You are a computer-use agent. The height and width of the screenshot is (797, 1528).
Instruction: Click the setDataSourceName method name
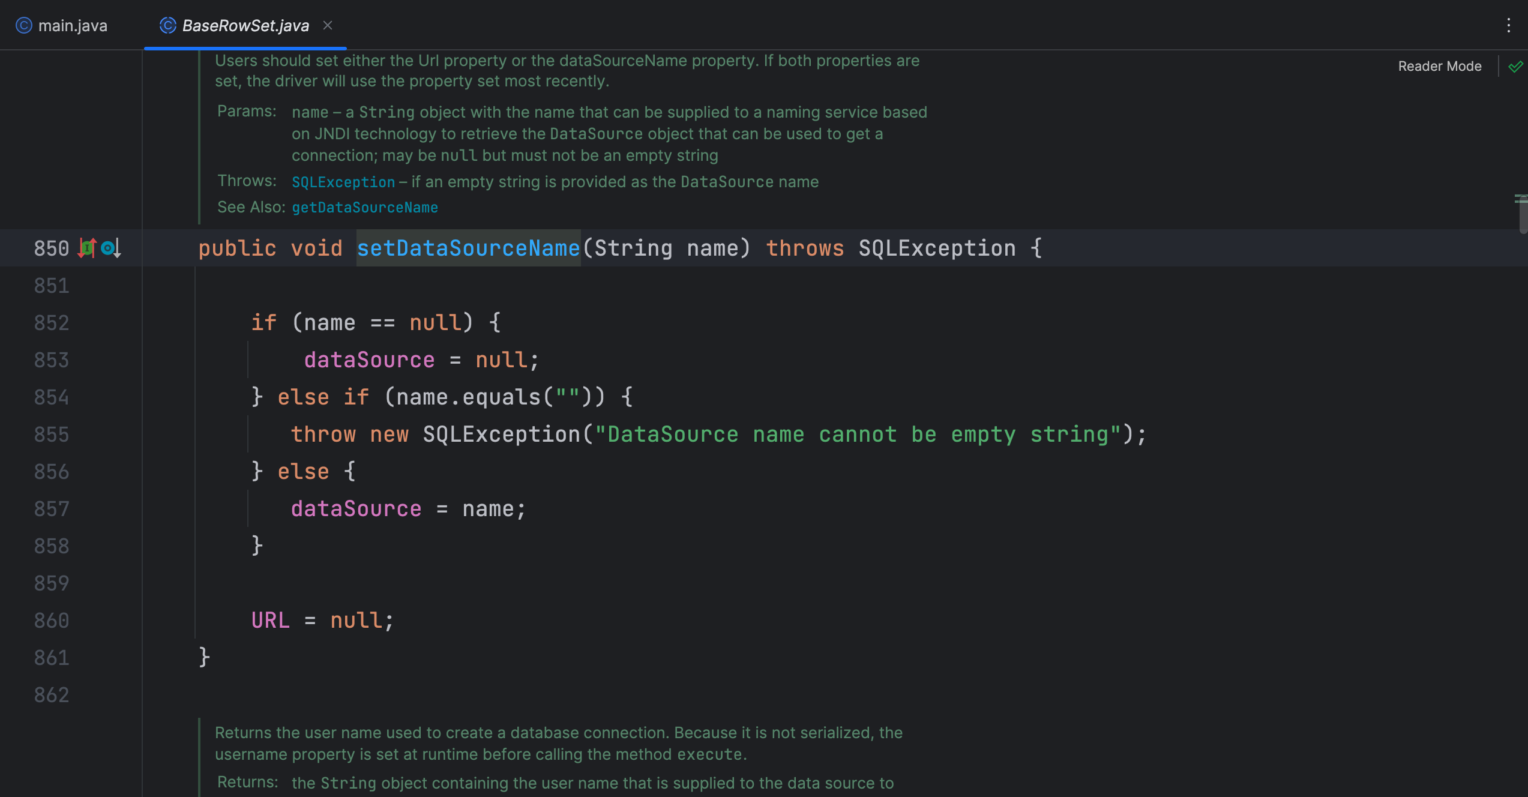tap(468, 248)
